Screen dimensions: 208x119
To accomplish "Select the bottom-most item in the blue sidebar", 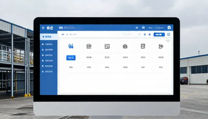I will pos(47,71).
